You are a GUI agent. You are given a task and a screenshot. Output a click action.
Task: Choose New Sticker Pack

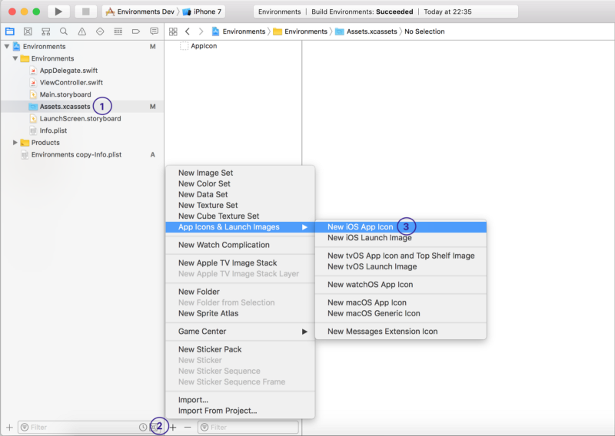pos(240,349)
